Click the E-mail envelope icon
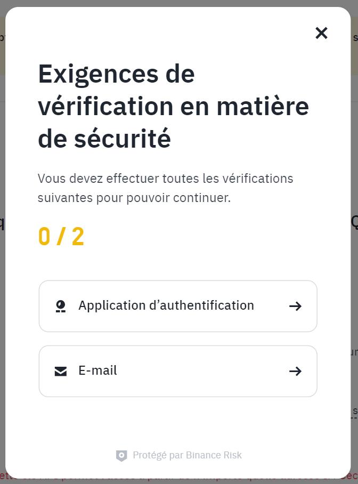This screenshot has height=484, width=358. (x=61, y=372)
